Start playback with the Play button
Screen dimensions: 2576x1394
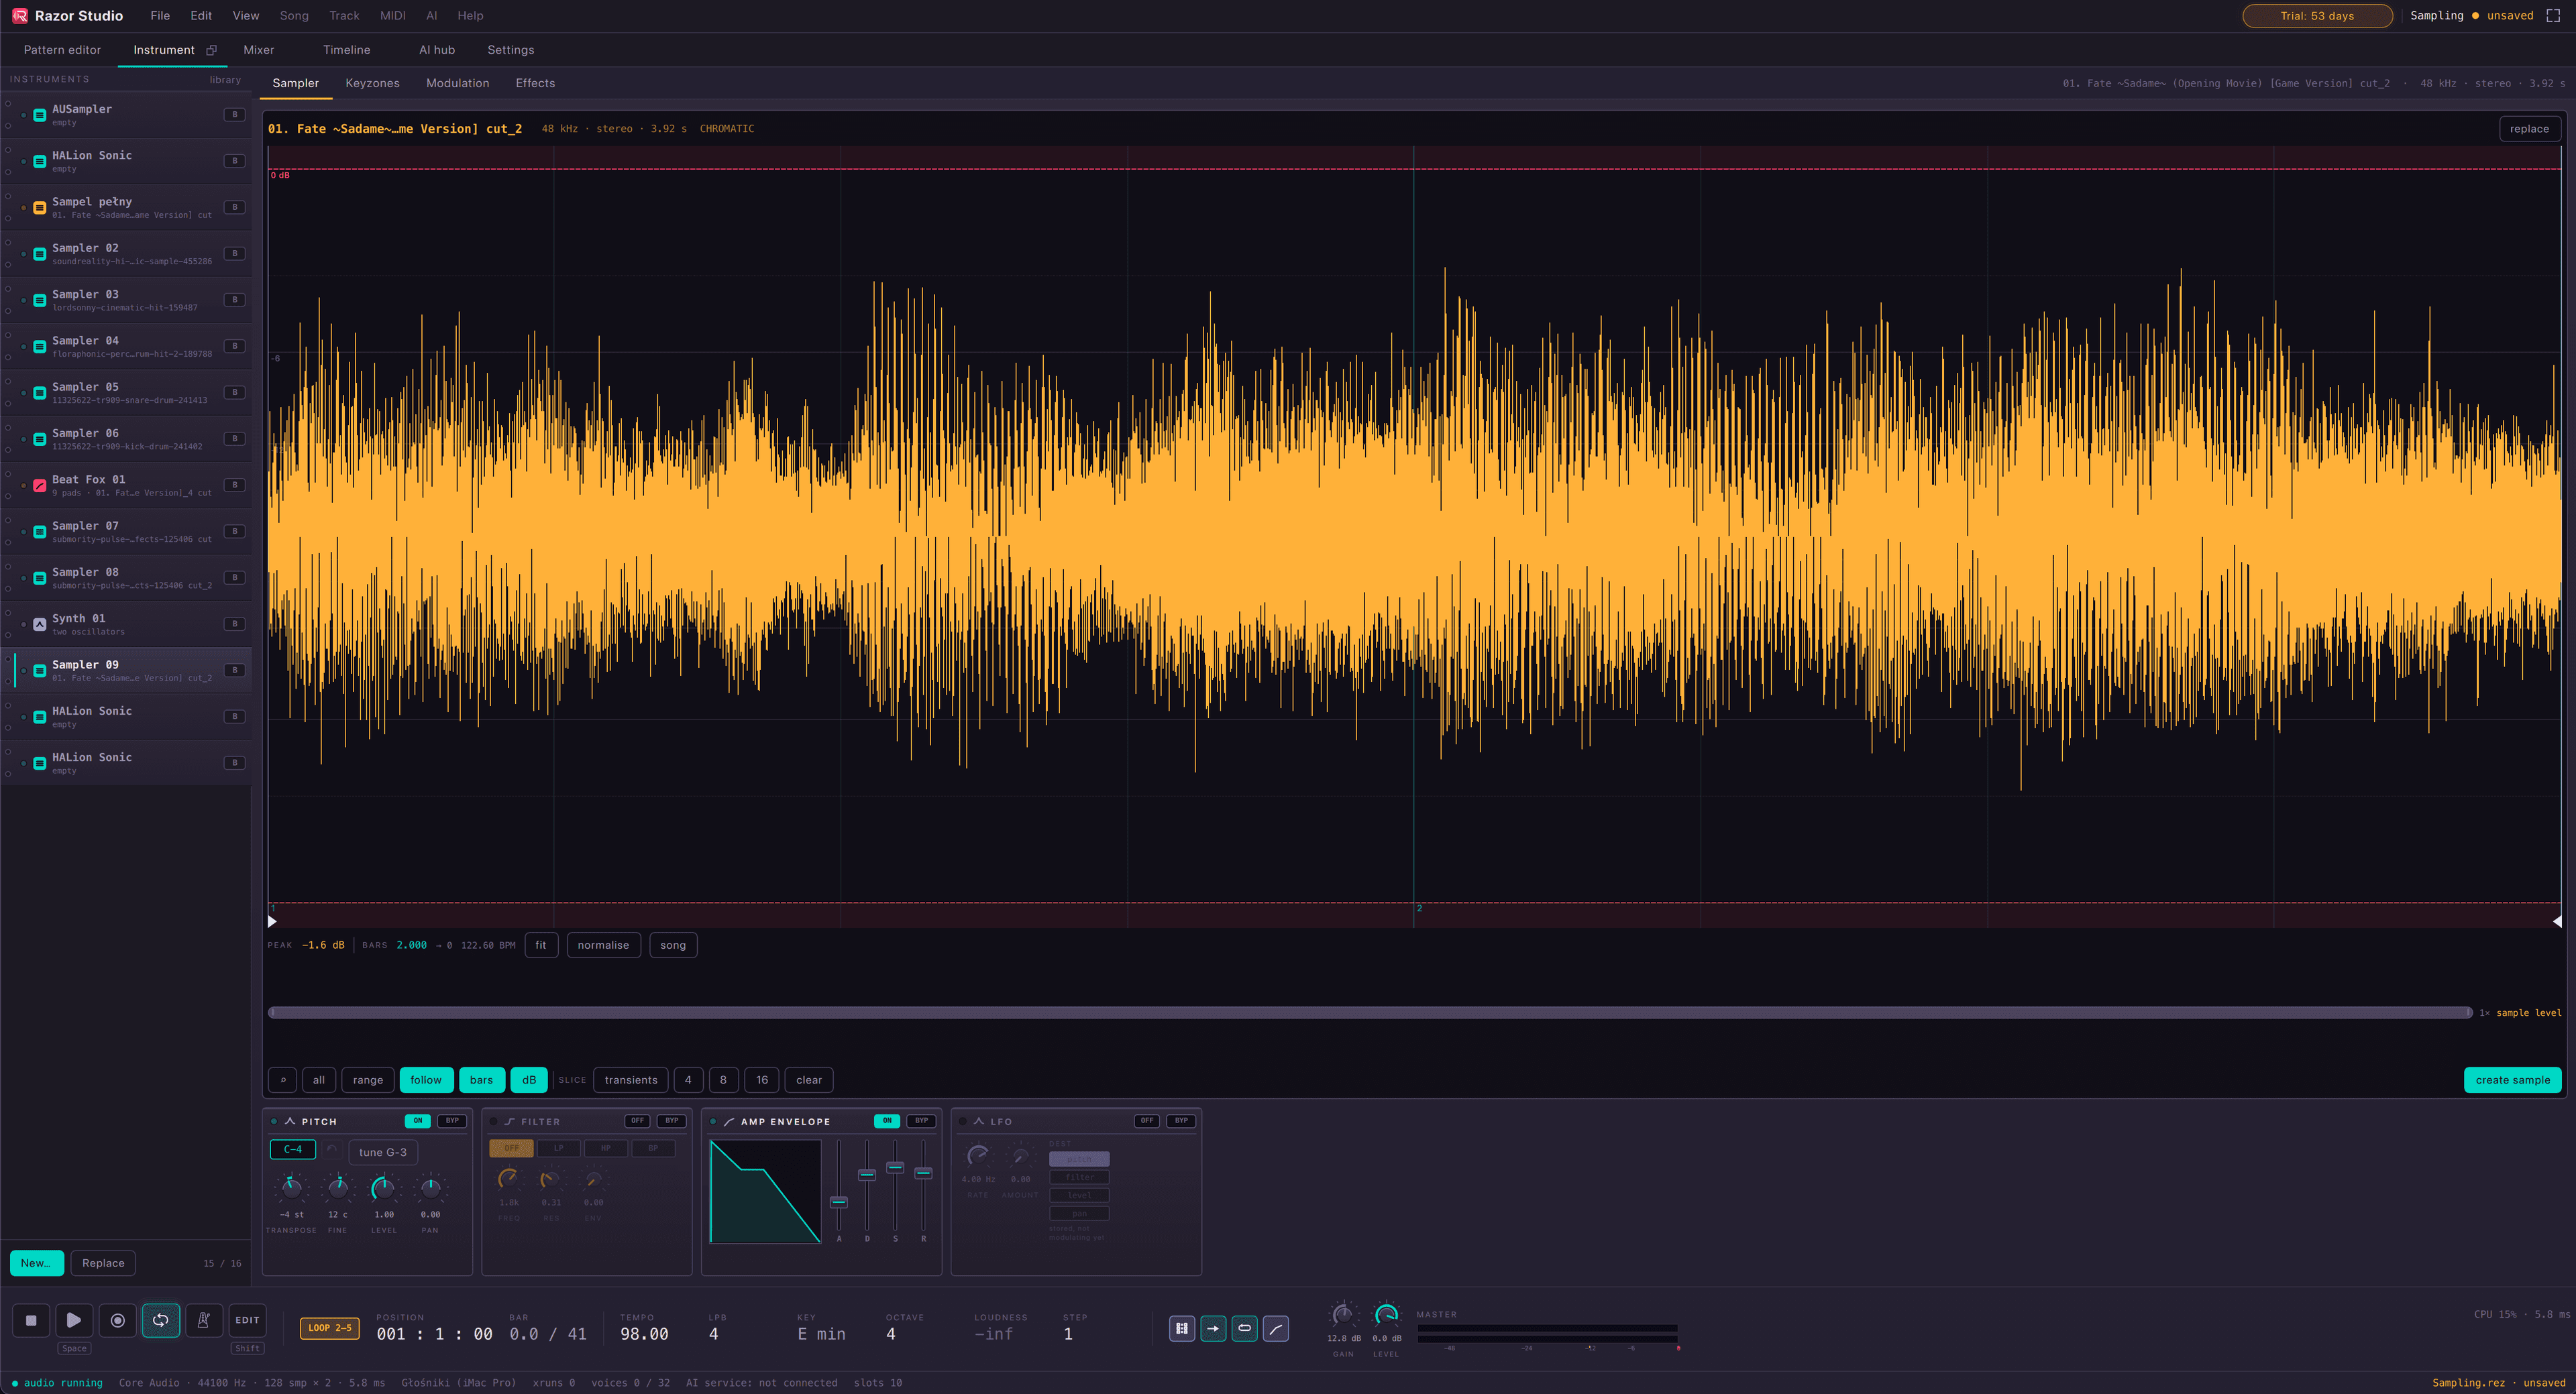coord(74,1320)
